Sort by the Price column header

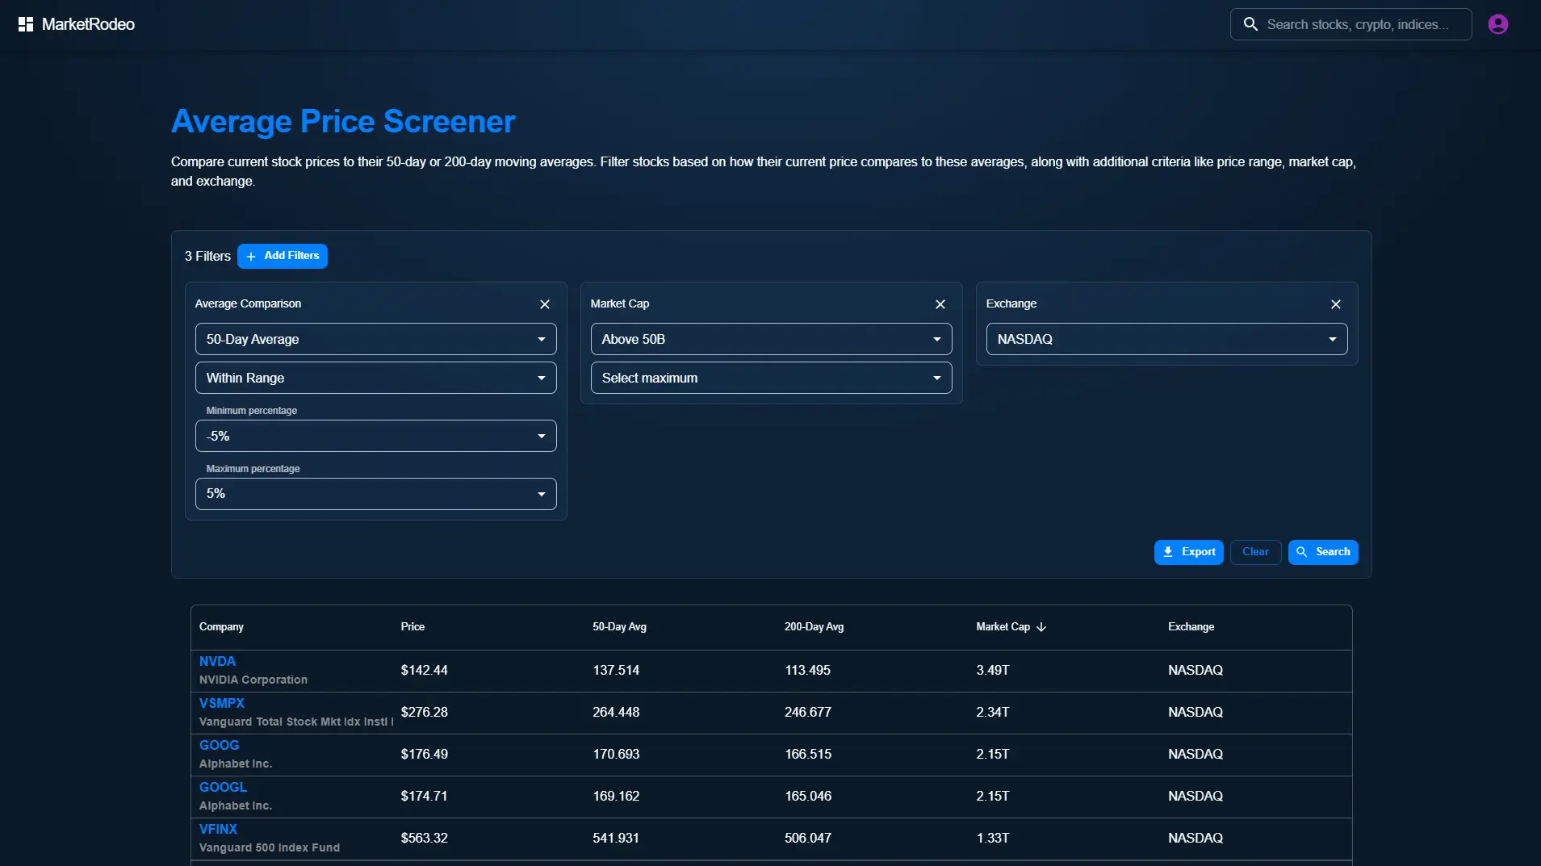[x=412, y=627]
